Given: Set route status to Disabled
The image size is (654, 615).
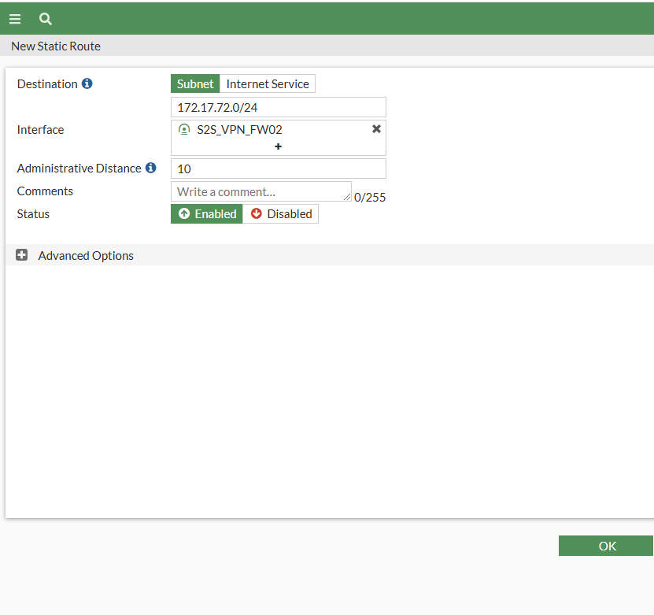Looking at the screenshot, I should tap(281, 213).
